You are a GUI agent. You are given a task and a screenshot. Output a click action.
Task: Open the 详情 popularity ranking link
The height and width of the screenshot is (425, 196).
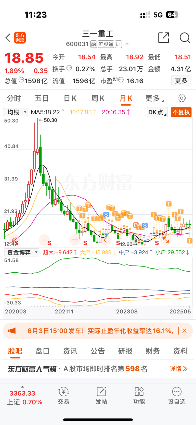click(x=179, y=369)
